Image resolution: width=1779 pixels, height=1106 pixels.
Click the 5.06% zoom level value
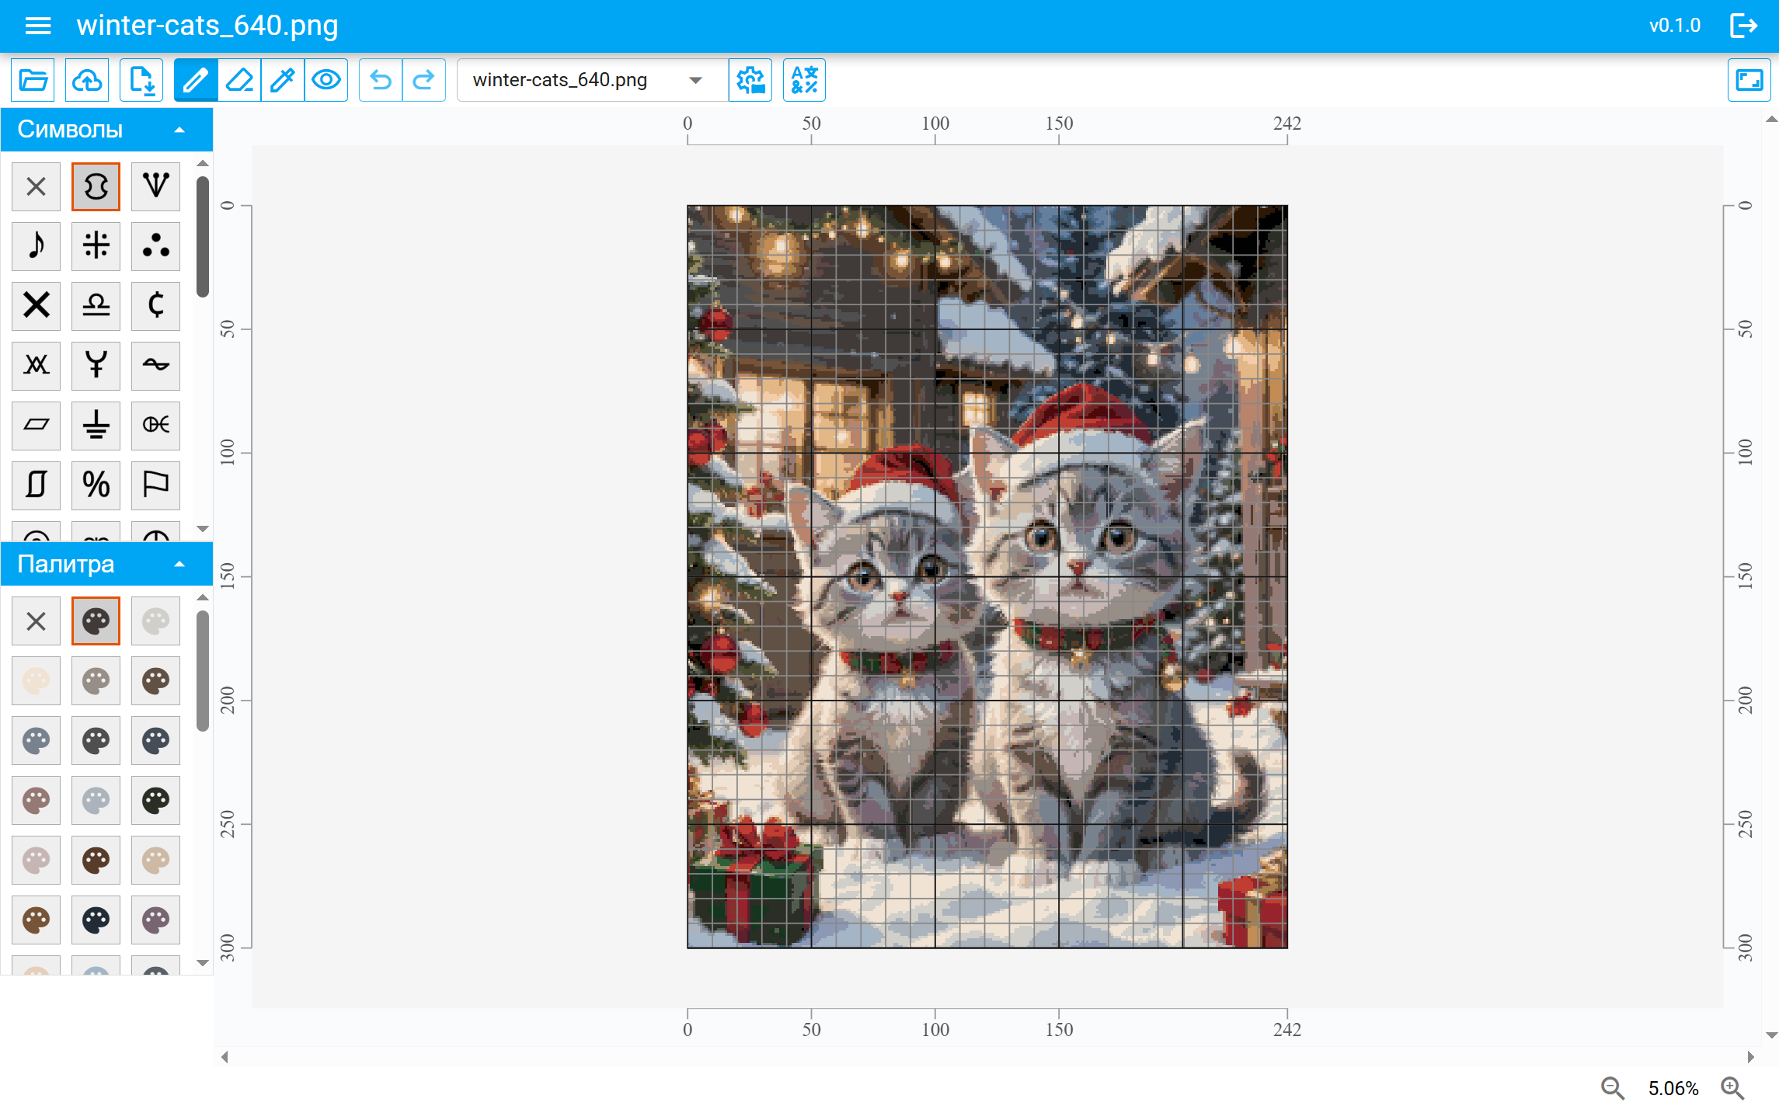coord(1673,1088)
